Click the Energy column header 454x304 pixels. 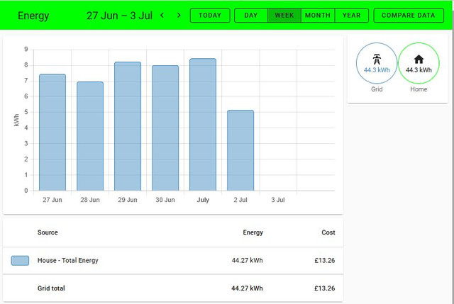[253, 232]
